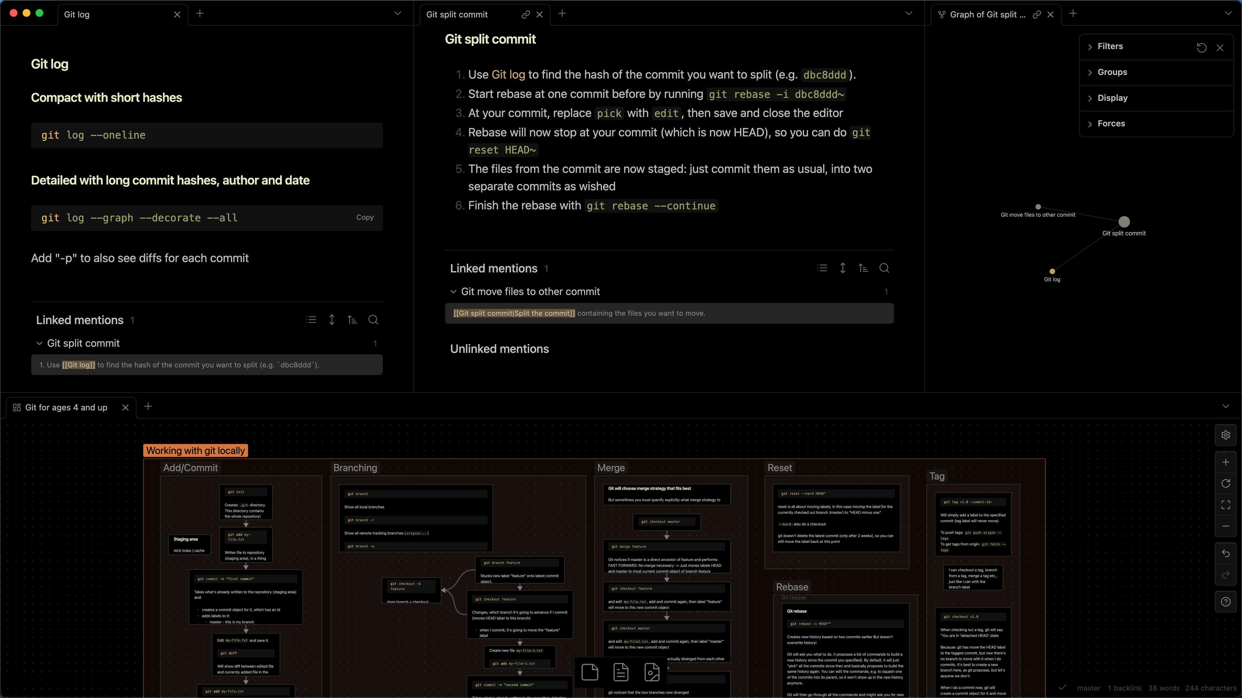This screenshot has height=698, width=1242.
Task: Collapse Git move files to other commit mention
Action: click(453, 291)
